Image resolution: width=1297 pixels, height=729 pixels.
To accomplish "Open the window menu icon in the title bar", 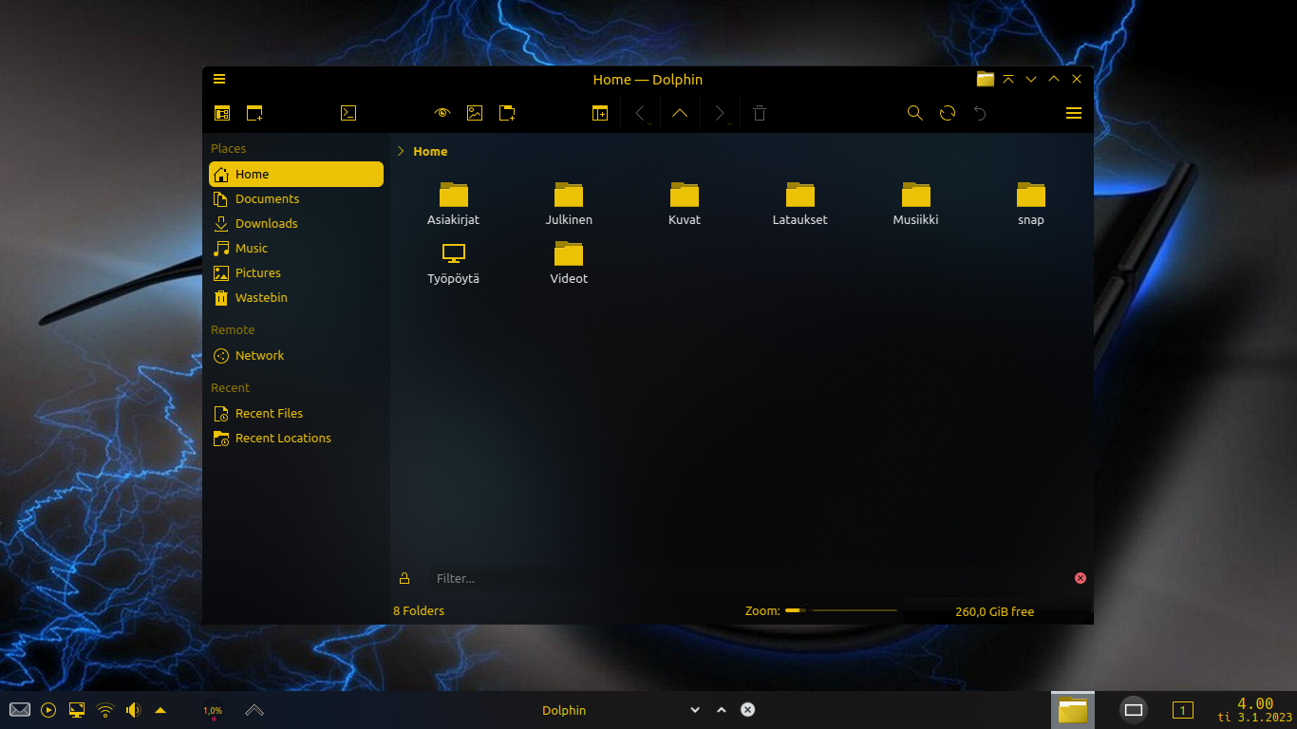I will click(219, 79).
